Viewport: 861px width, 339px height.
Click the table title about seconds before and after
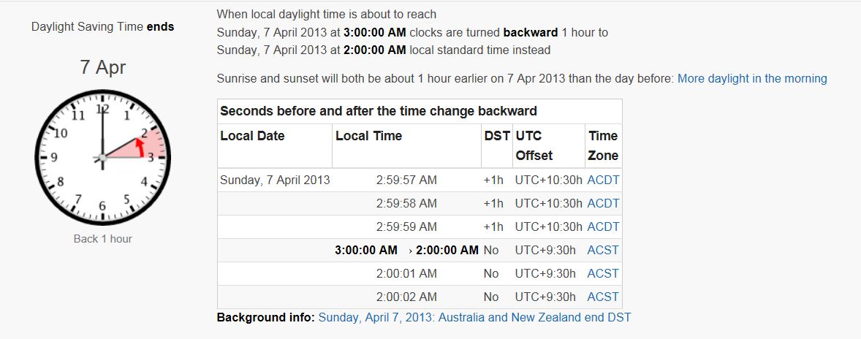[x=379, y=111]
